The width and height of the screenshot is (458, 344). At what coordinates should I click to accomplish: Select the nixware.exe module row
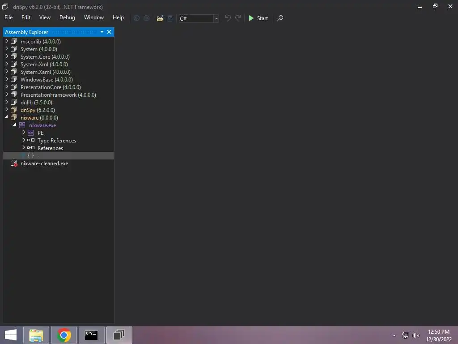[59, 125]
